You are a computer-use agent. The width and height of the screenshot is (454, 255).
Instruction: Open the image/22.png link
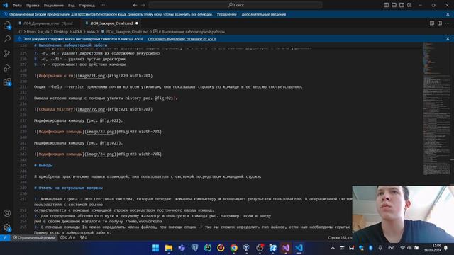pos(92,109)
